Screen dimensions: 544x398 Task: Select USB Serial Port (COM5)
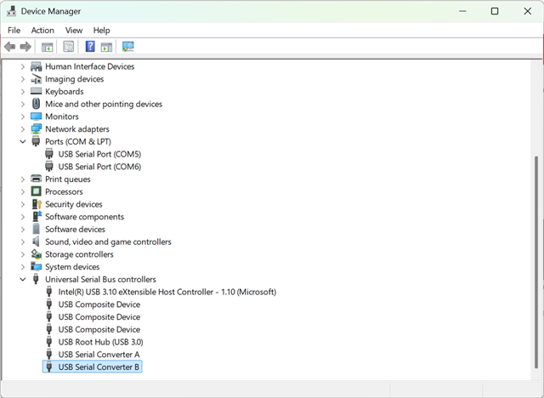pos(99,154)
